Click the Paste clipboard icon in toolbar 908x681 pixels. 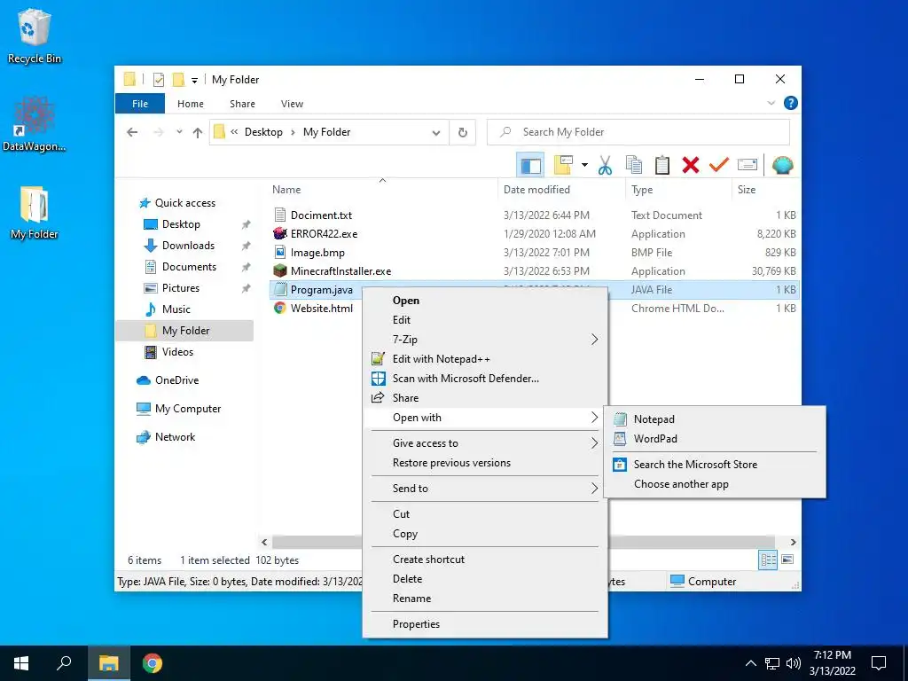[x=661, y=165]
